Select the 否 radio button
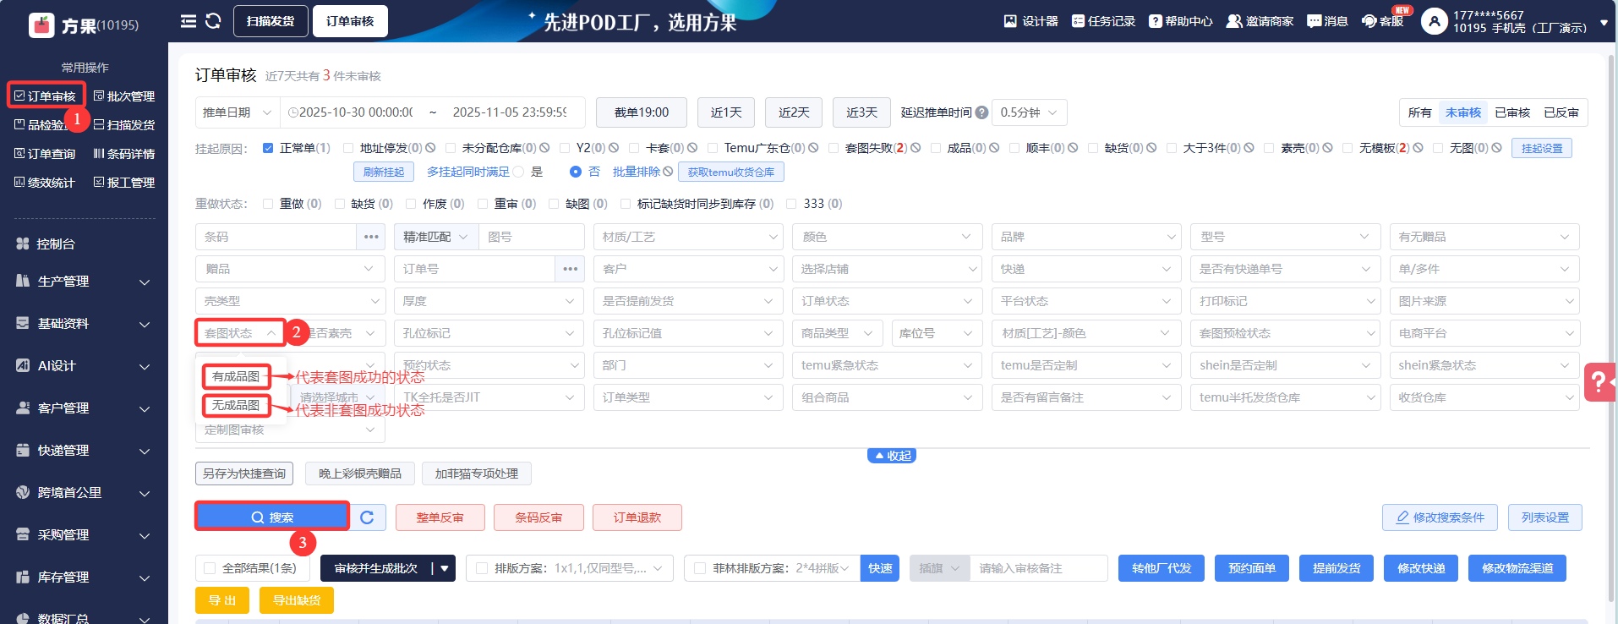This screenshot has width=1618, height=624. coord(576,172)
